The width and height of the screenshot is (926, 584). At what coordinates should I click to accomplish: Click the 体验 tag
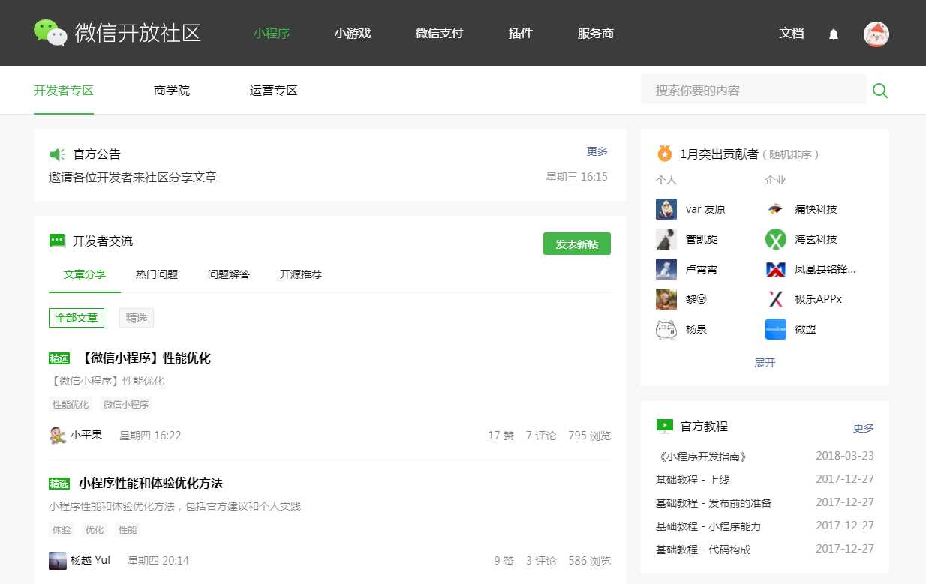point(62,530)
